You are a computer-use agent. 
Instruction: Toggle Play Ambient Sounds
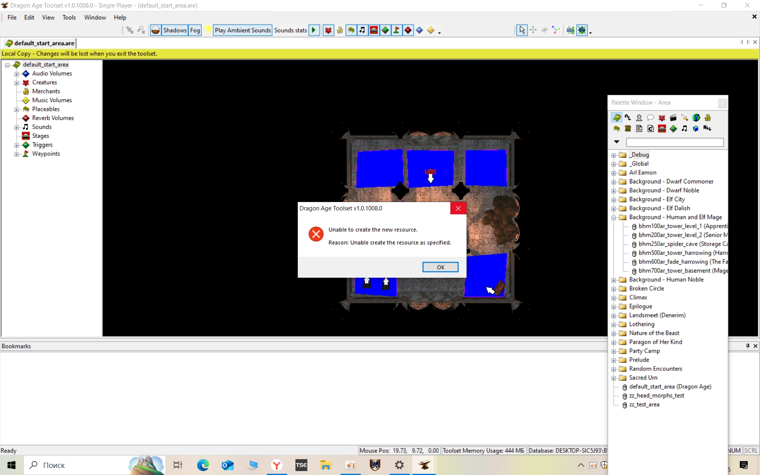click(x=243, y=30)
